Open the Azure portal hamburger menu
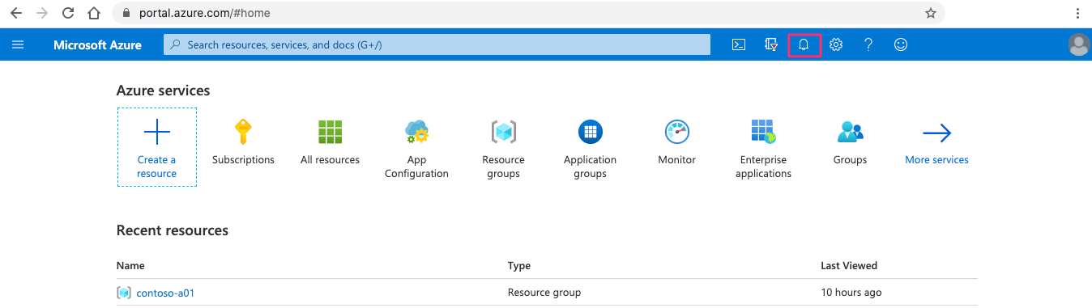This screenshot has width=1092, height=308. coord(18,44)
